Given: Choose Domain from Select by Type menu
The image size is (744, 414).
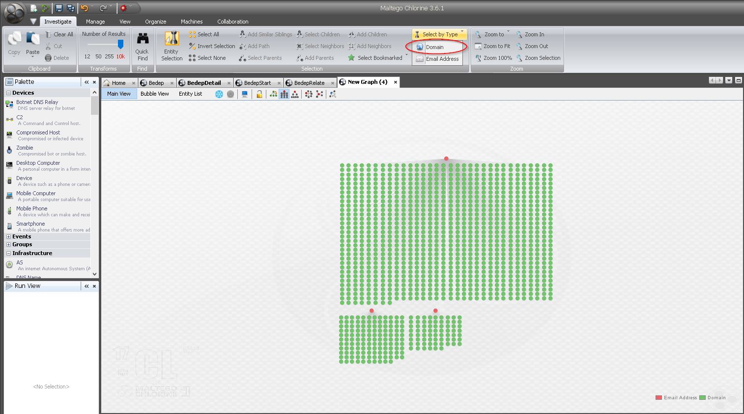Looking at the screenshot, I should 437,47.
